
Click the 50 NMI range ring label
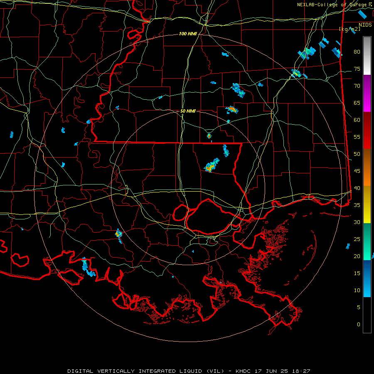pos(188,111)
